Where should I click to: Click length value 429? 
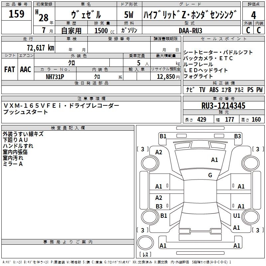202,120
